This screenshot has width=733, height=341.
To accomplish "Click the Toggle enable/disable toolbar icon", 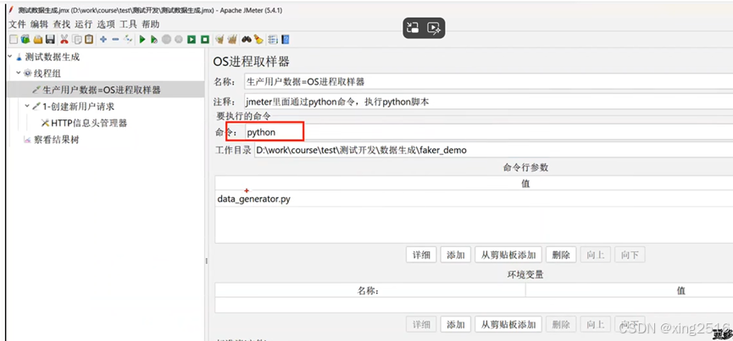I will coord(128,40).
